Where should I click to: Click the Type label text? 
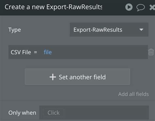[15, 30]
